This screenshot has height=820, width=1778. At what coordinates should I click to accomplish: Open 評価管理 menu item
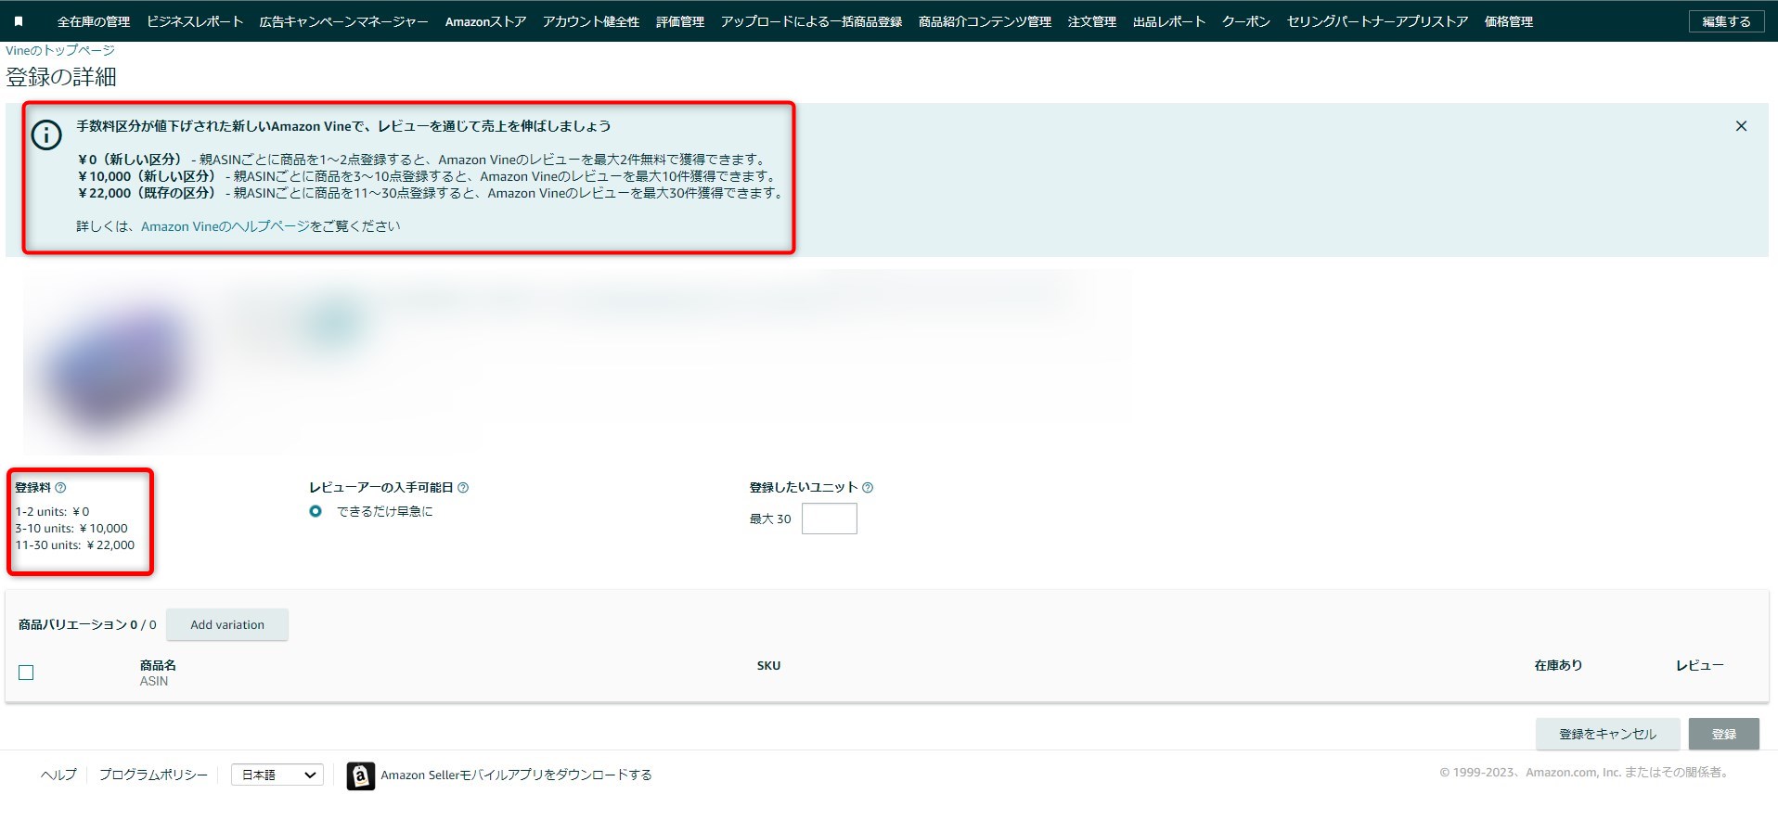[680, 21]
